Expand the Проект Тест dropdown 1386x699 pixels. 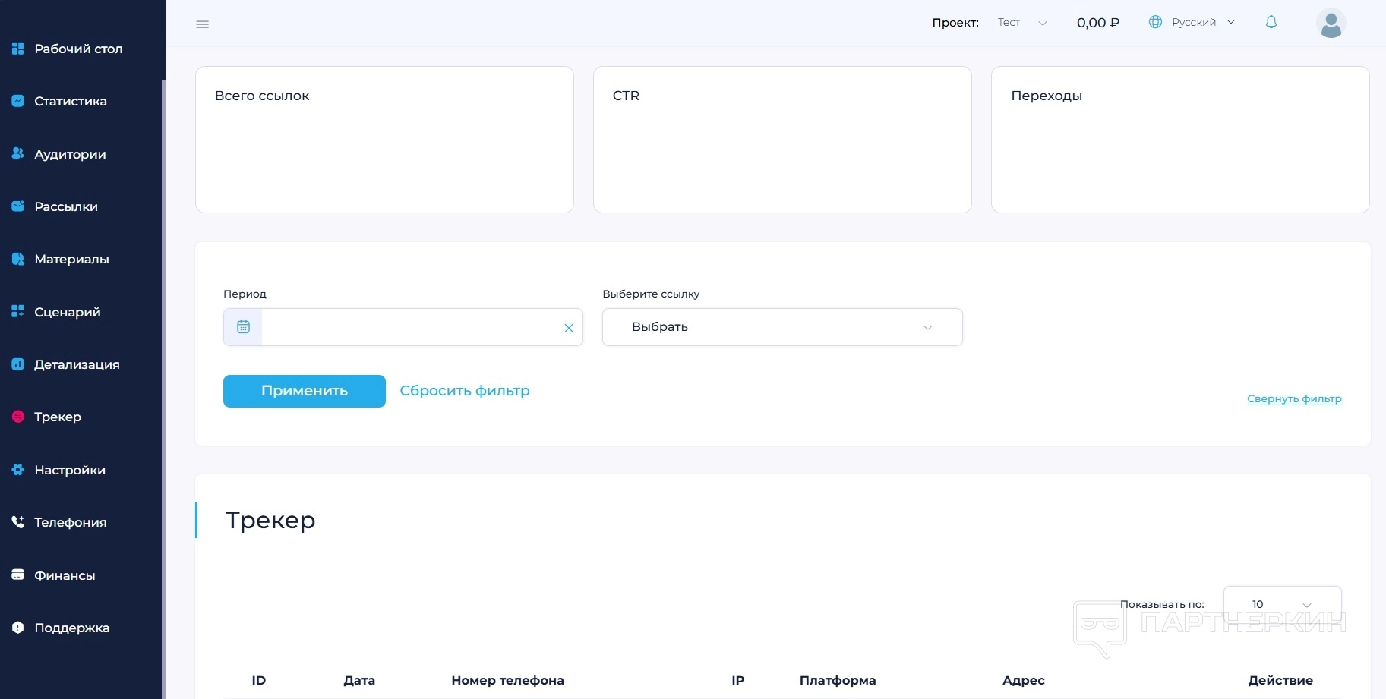click(x=1022, y=23)
